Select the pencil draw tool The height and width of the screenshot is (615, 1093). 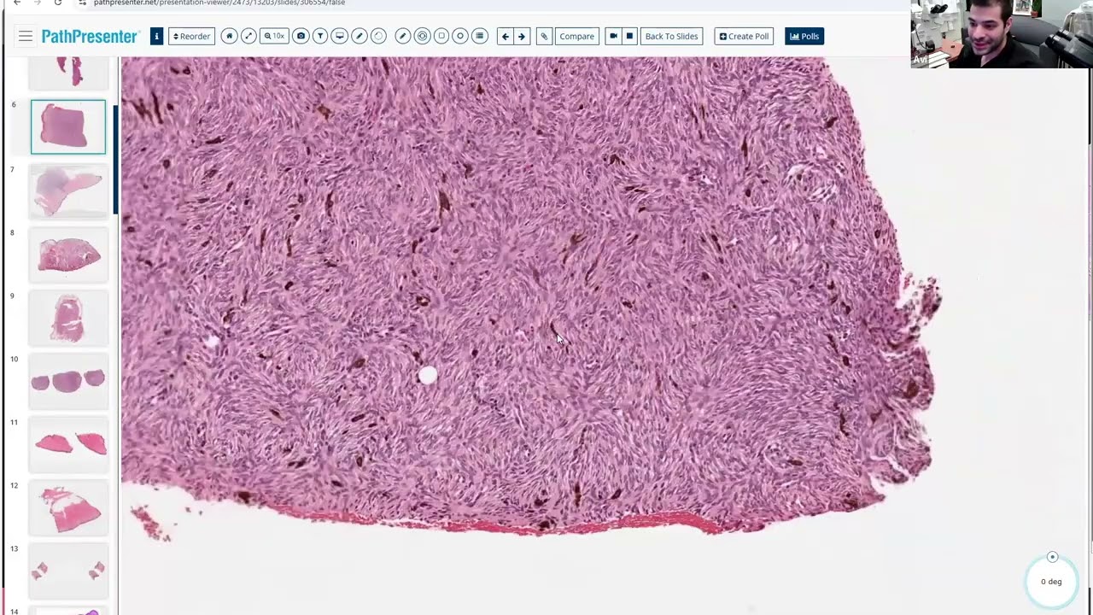(359, 36)
